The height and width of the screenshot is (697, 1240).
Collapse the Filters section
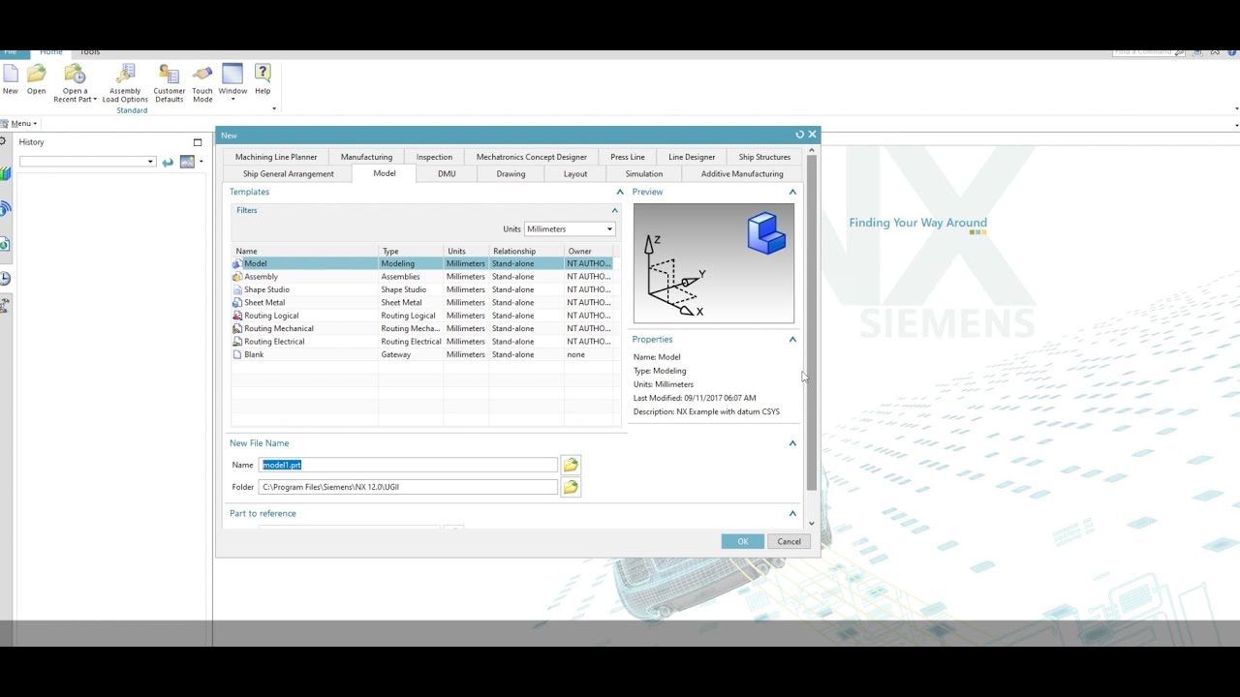pyautogui.click(x=614, y=210)
